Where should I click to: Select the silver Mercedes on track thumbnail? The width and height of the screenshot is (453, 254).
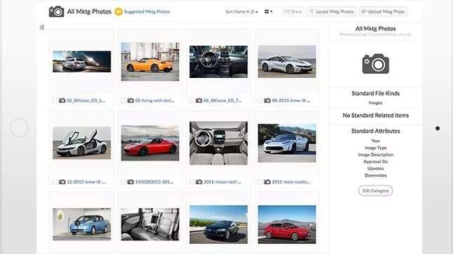pyautogui.click(x=82, y=61)
